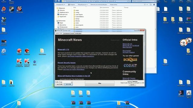
Task: Open the Minecraft on Facebook link
Action: coord(131,46)
